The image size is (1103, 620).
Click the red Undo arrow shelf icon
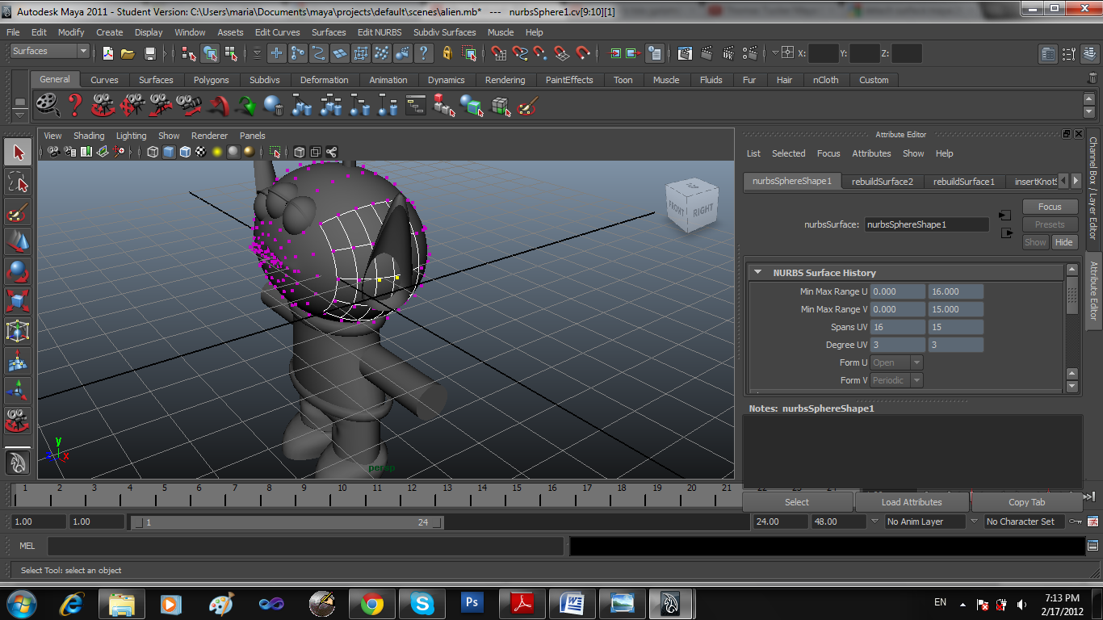click(218, 105)
